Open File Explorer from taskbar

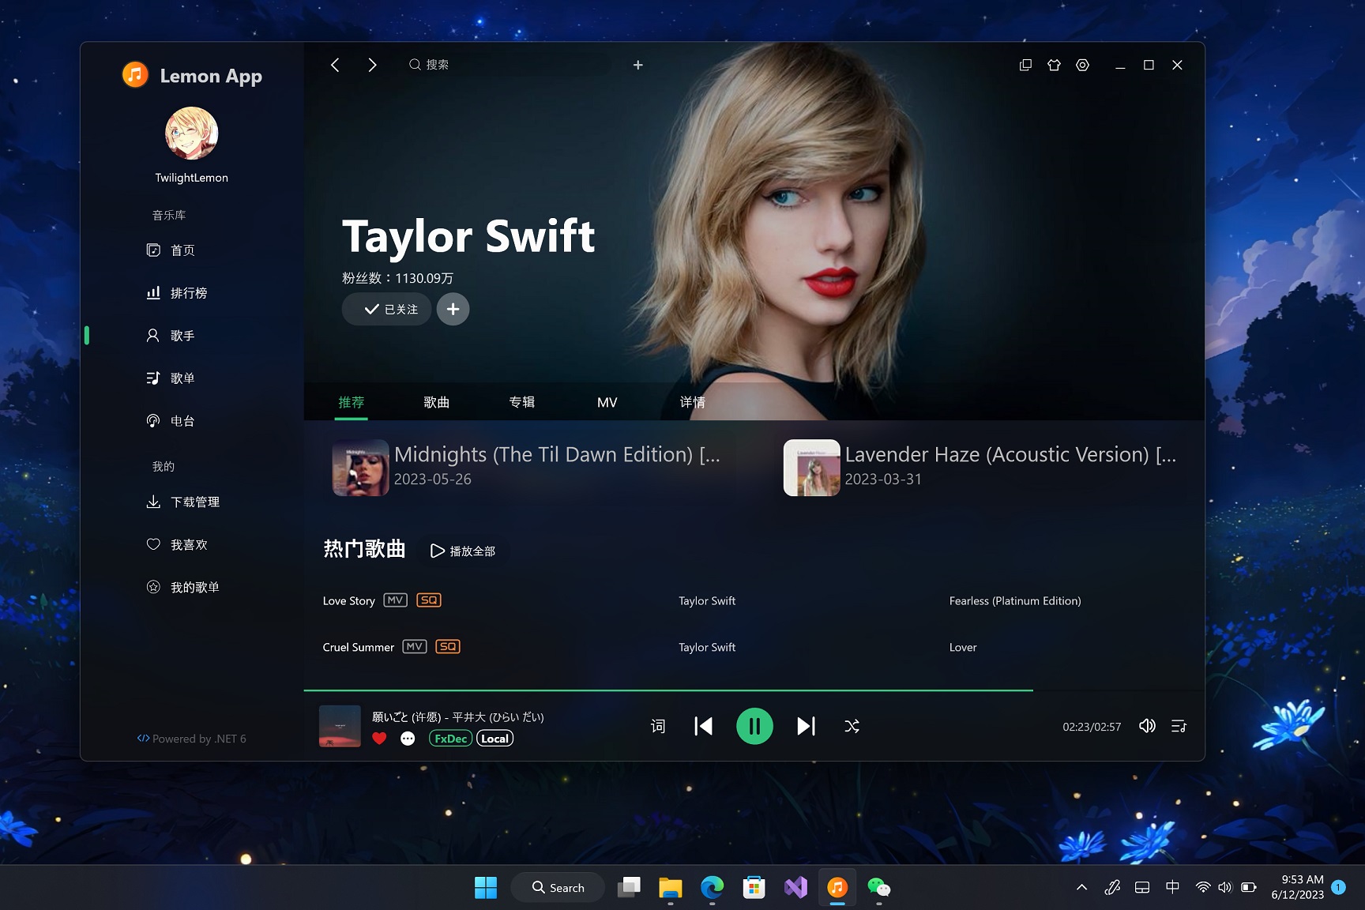pyautogui.click(x=670, y=888)
